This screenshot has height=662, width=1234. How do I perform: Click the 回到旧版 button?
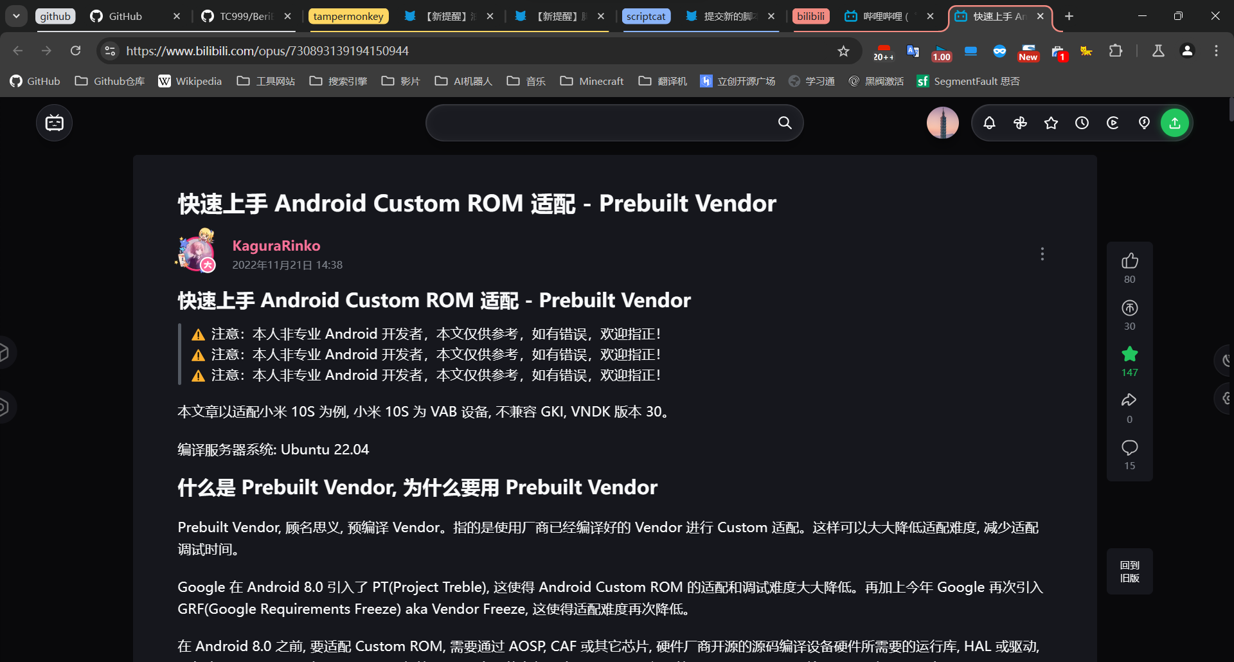coord(1129,571)
